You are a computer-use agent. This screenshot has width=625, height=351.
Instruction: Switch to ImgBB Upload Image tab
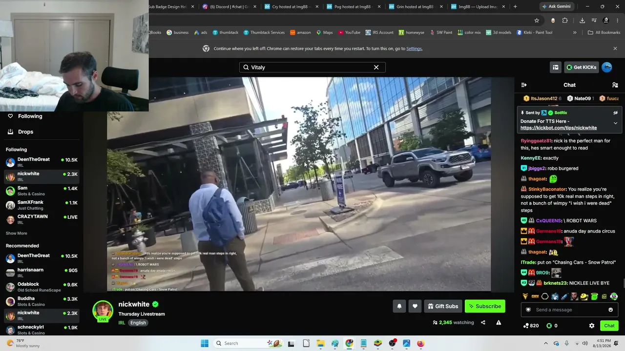478,7
